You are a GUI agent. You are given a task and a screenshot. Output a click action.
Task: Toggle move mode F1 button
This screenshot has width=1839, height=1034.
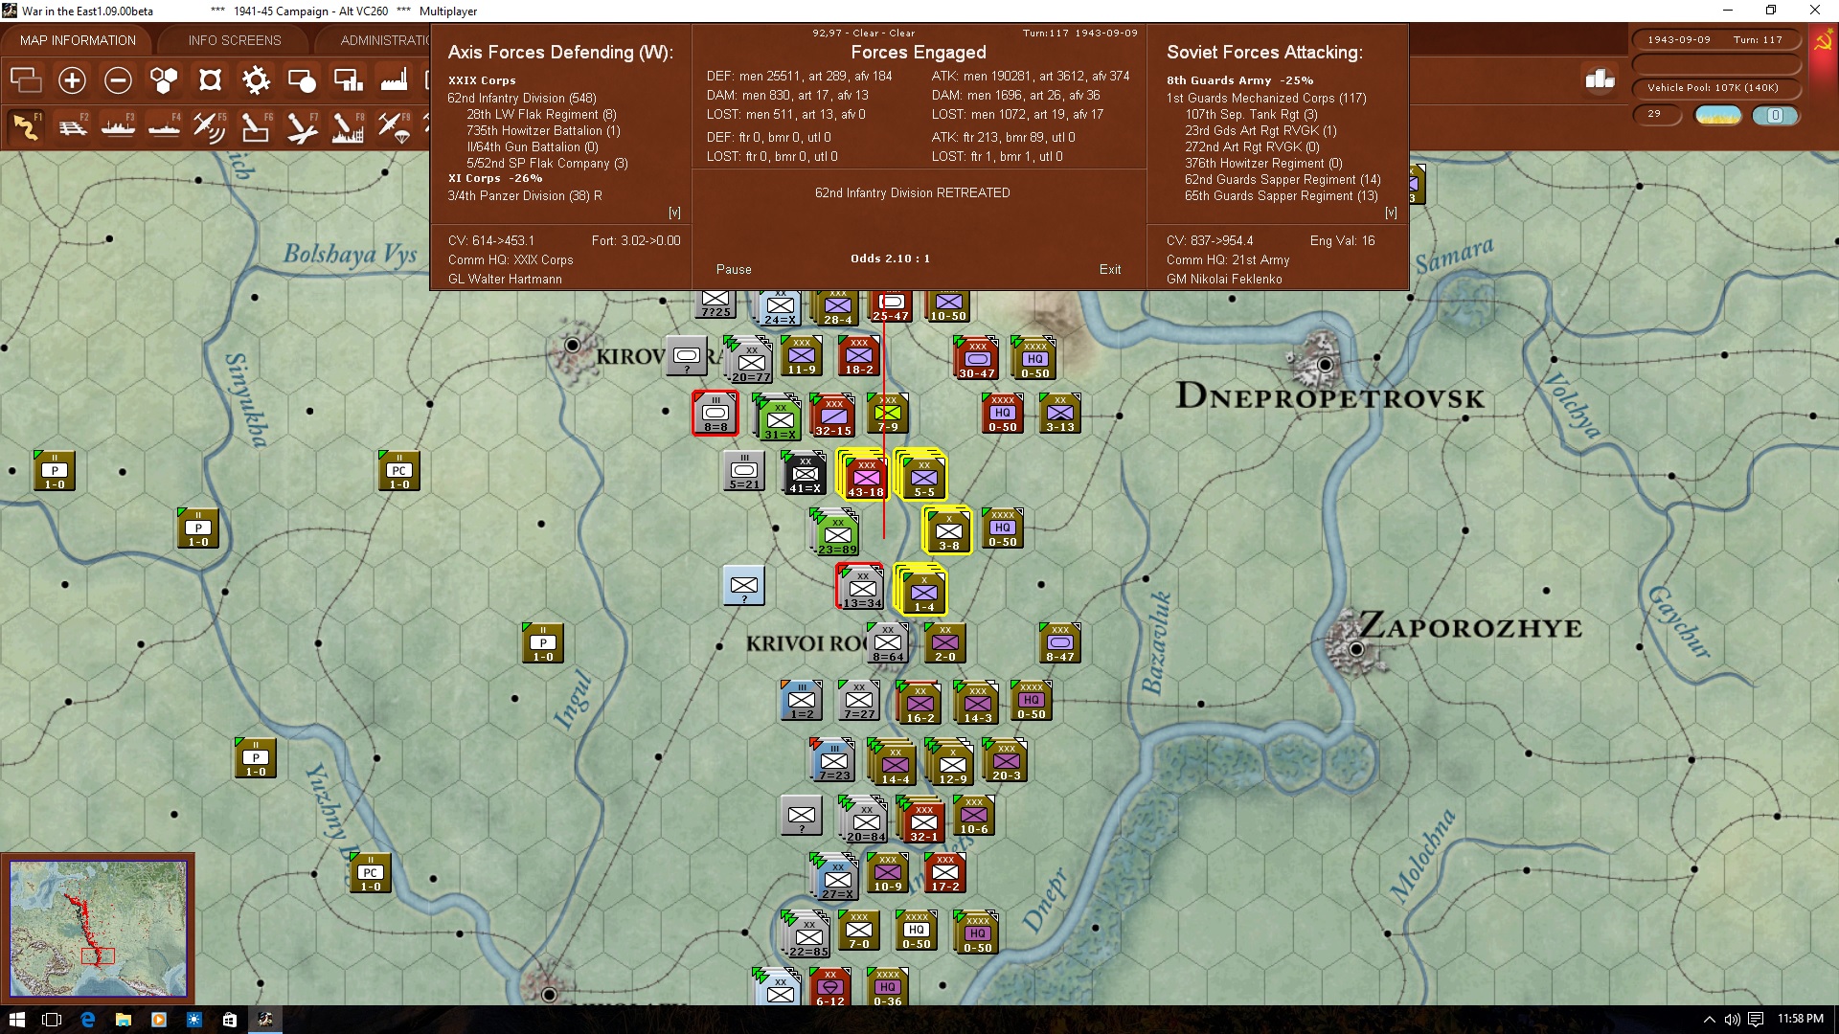pos(26,126)
